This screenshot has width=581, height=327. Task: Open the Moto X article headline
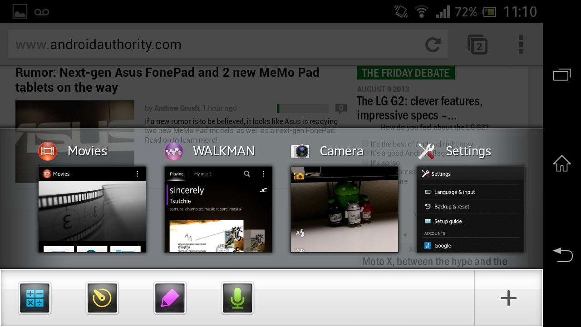pos(435,262)
